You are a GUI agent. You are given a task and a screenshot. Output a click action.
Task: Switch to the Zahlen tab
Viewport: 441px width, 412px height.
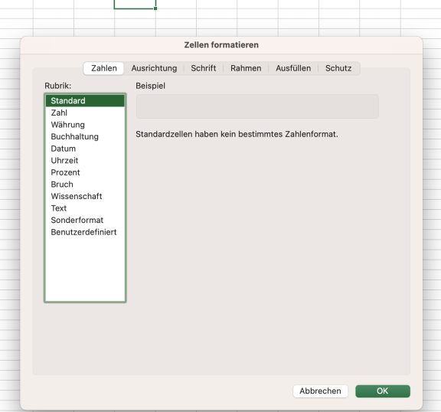tap(103, 68)
